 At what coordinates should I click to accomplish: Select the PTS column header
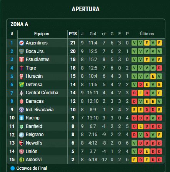pyautogui.click(x=73, y=34)
